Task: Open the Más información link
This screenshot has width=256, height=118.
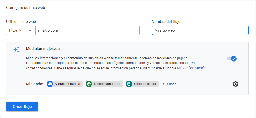Action: click(192, 68)
